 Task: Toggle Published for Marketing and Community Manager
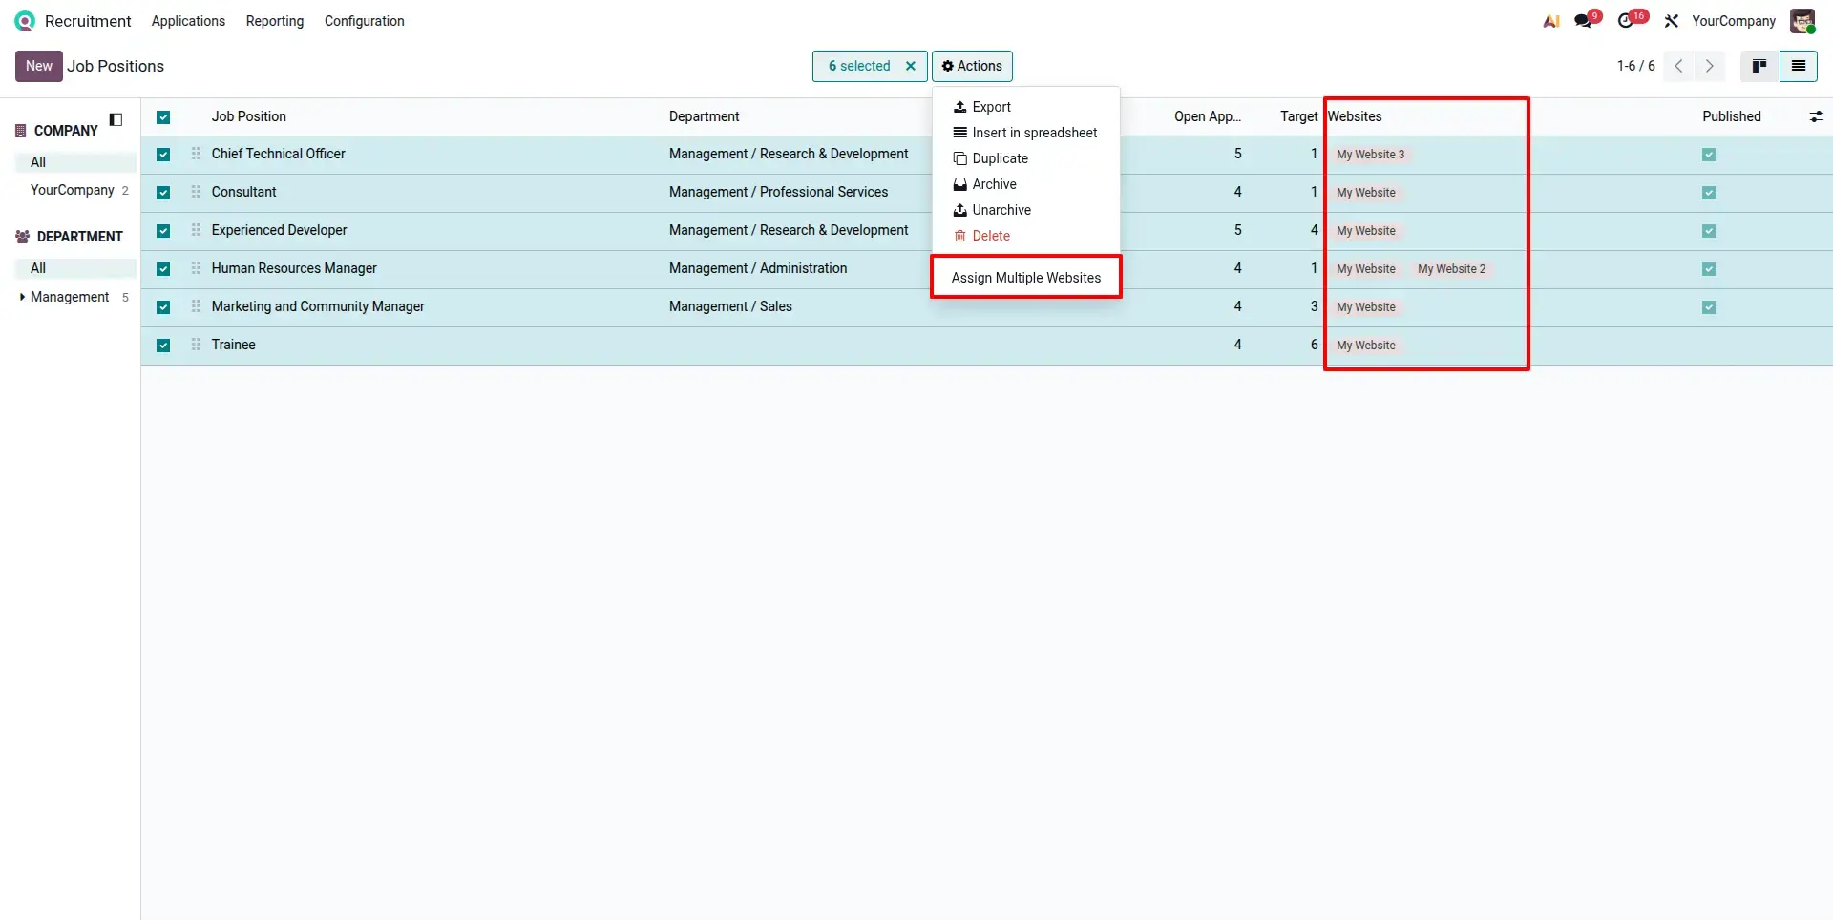tap(1709, 307)
